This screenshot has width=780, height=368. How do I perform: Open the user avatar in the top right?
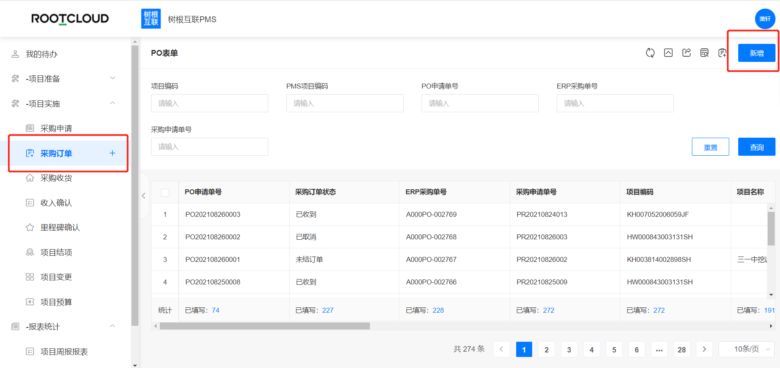coord(765,19)
